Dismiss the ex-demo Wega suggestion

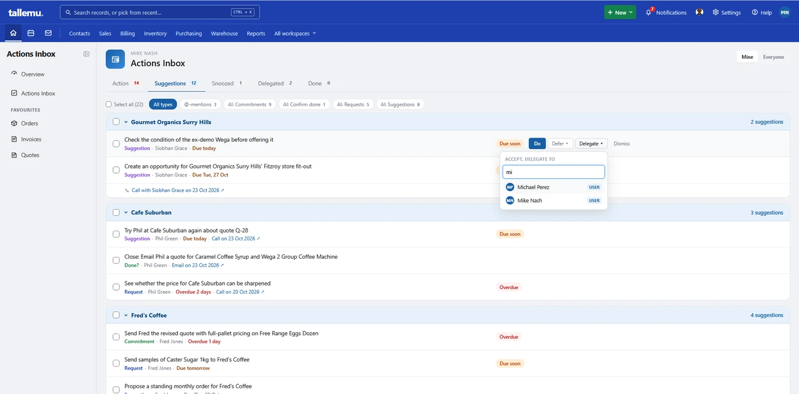tap(622, 144)
